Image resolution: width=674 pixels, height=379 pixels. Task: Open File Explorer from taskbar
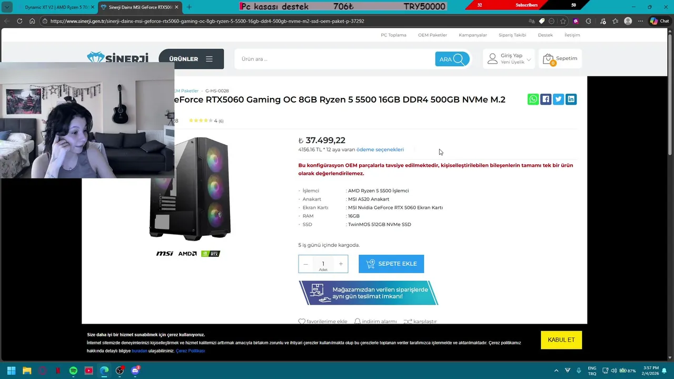pos(27,371)
